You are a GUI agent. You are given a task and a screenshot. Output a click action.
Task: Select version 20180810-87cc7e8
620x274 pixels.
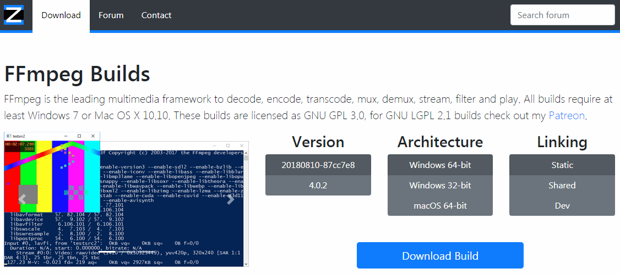318,165
